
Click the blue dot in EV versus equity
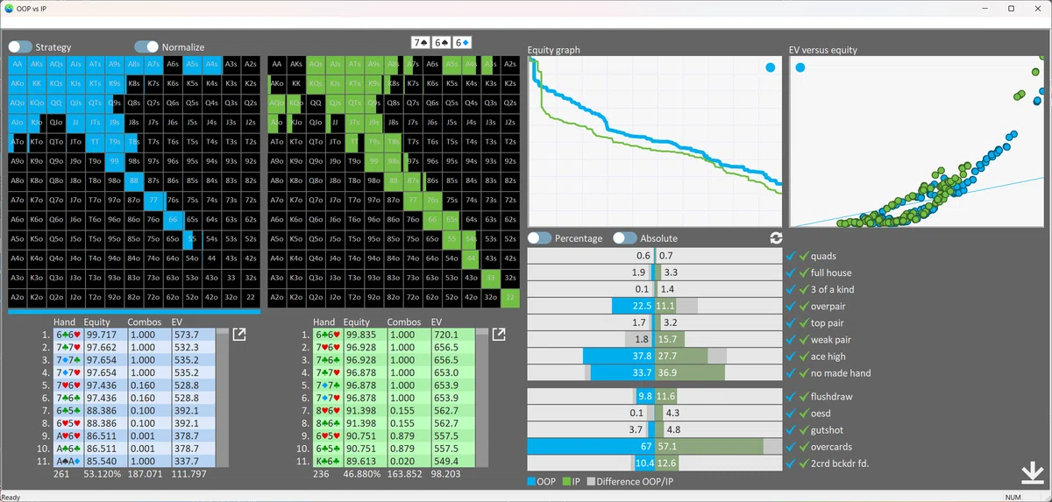(x=799, y=67)
